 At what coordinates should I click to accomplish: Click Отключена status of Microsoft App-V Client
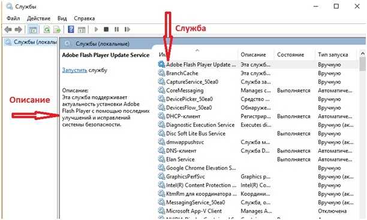tap(332, 211)
